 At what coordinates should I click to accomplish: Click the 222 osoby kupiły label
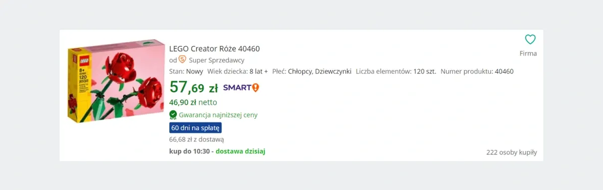click(512, 152)
